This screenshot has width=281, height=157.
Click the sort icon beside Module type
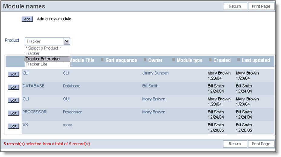click(x=174, y=59)
